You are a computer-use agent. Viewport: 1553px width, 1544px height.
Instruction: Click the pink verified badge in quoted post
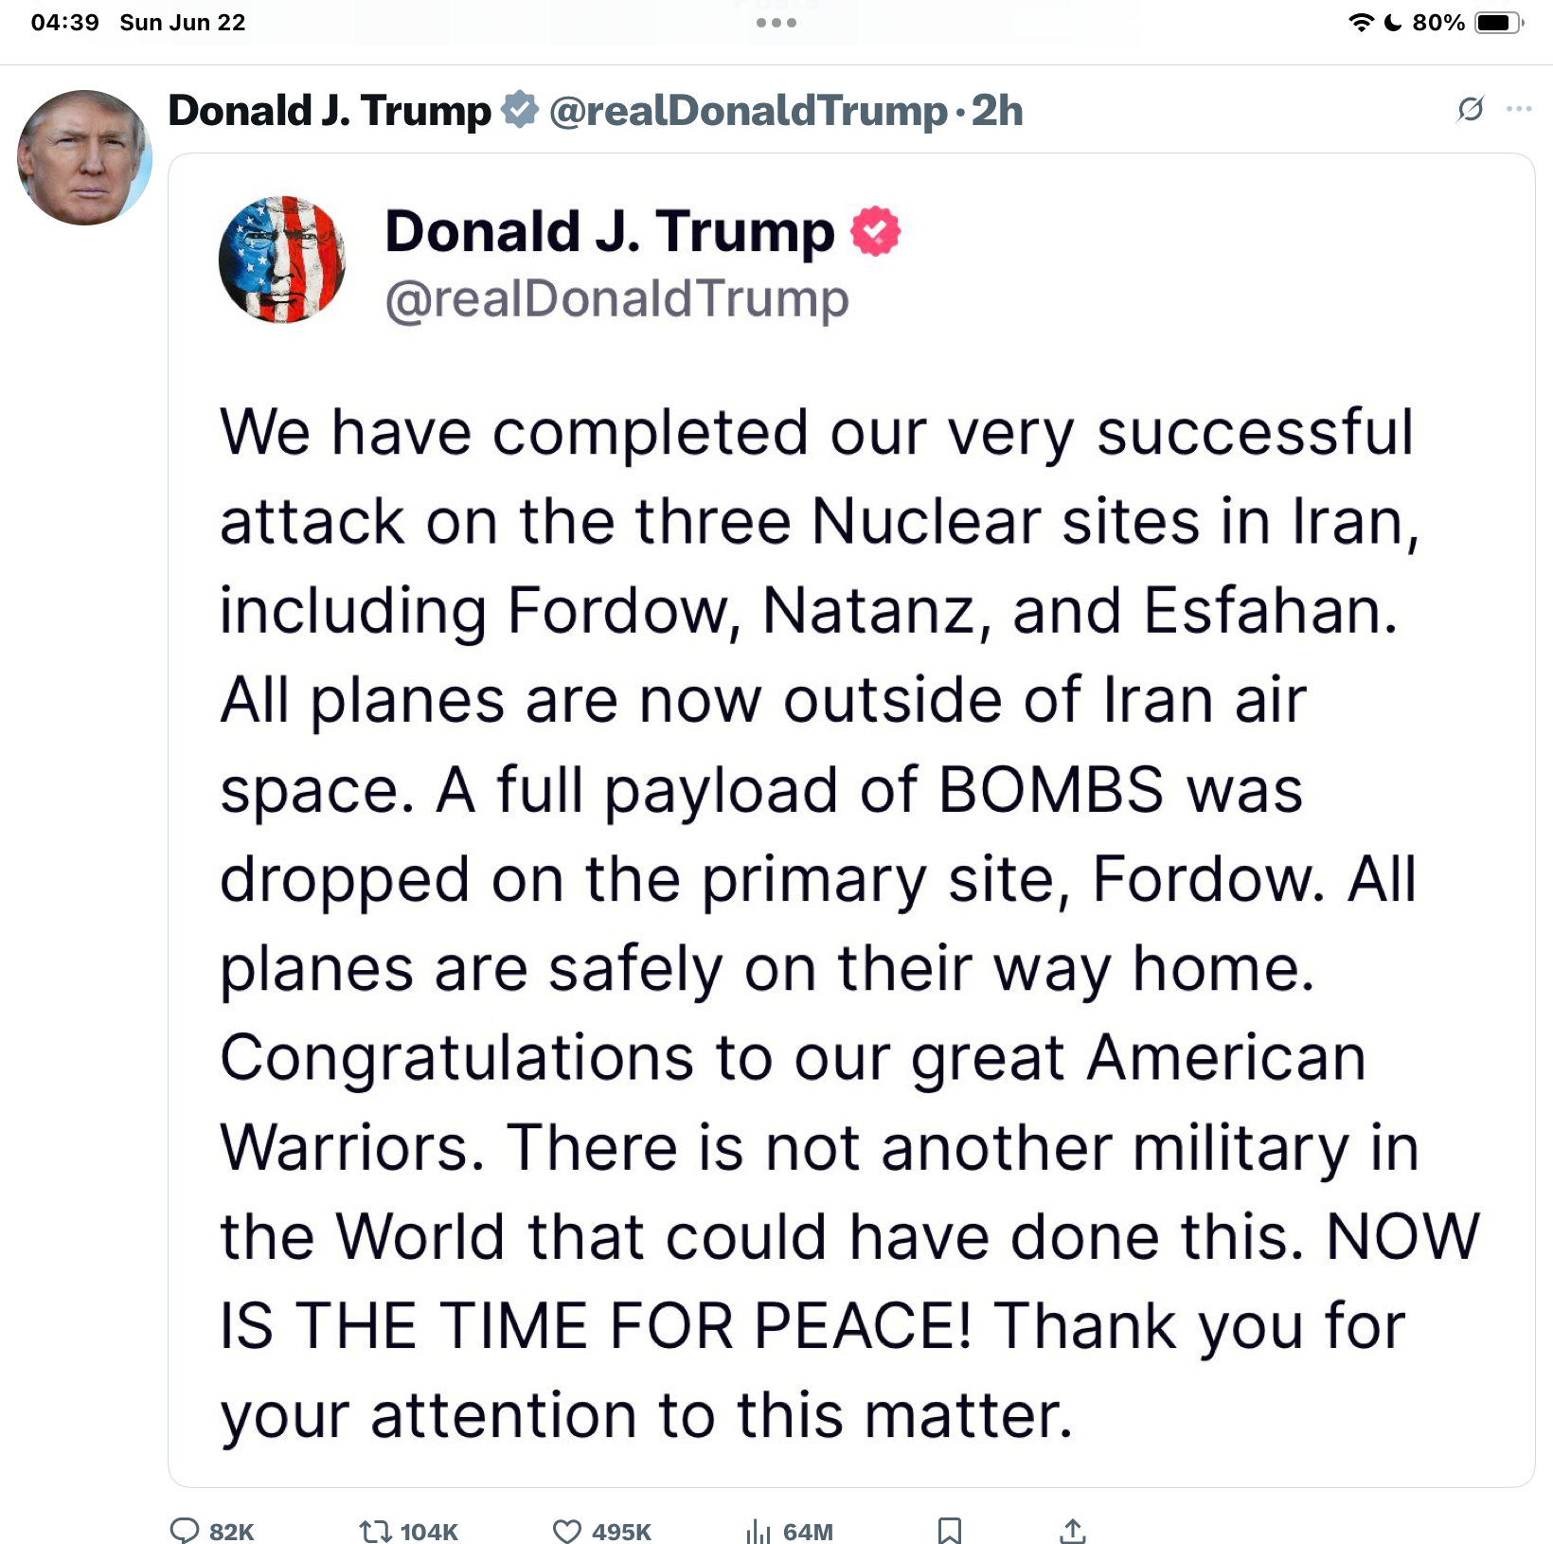pyautogui.click(x=874, y=230)
